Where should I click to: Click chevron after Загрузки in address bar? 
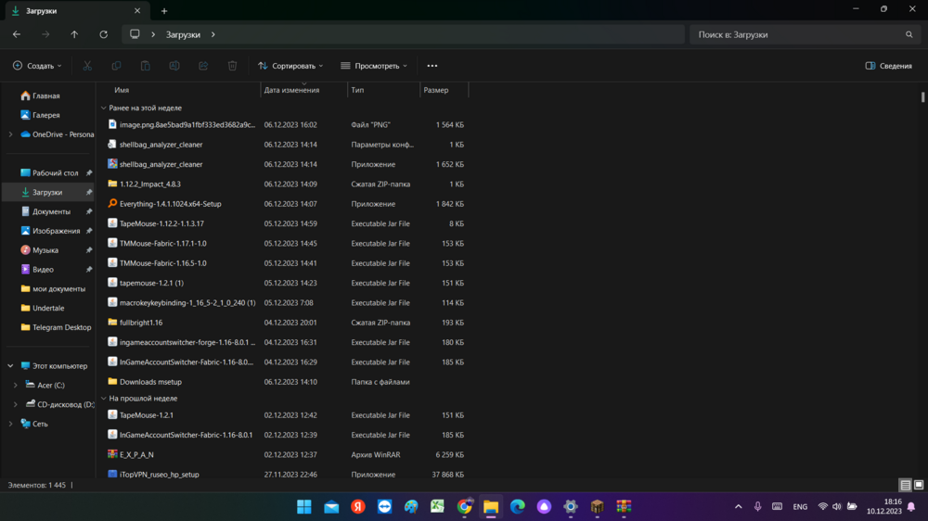[x=213, y=34]
